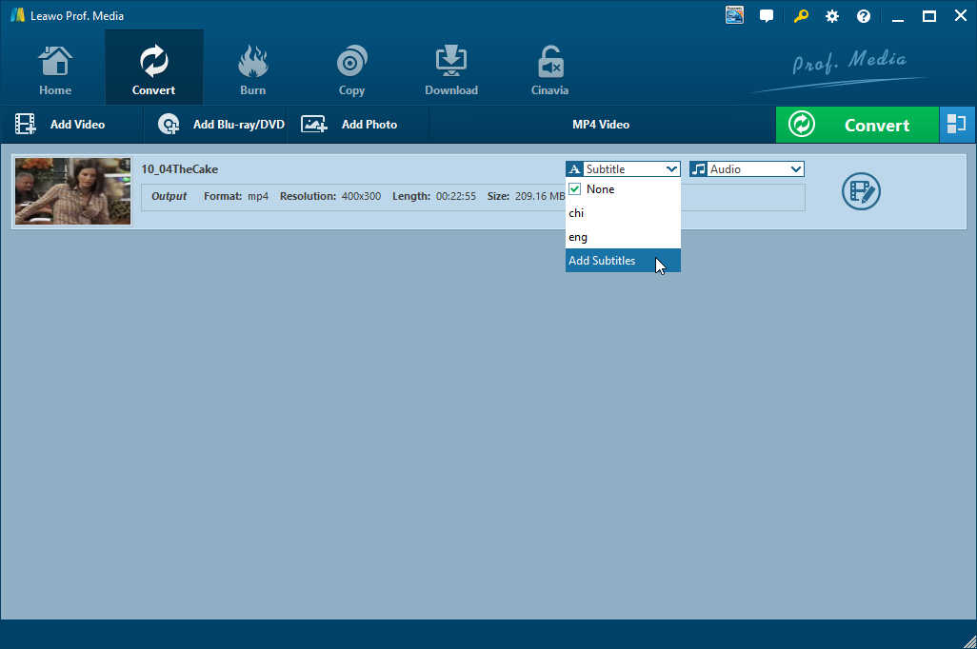Open settings via the gear icon
This screenshot has height=649, width=977.
click(832, 16)
